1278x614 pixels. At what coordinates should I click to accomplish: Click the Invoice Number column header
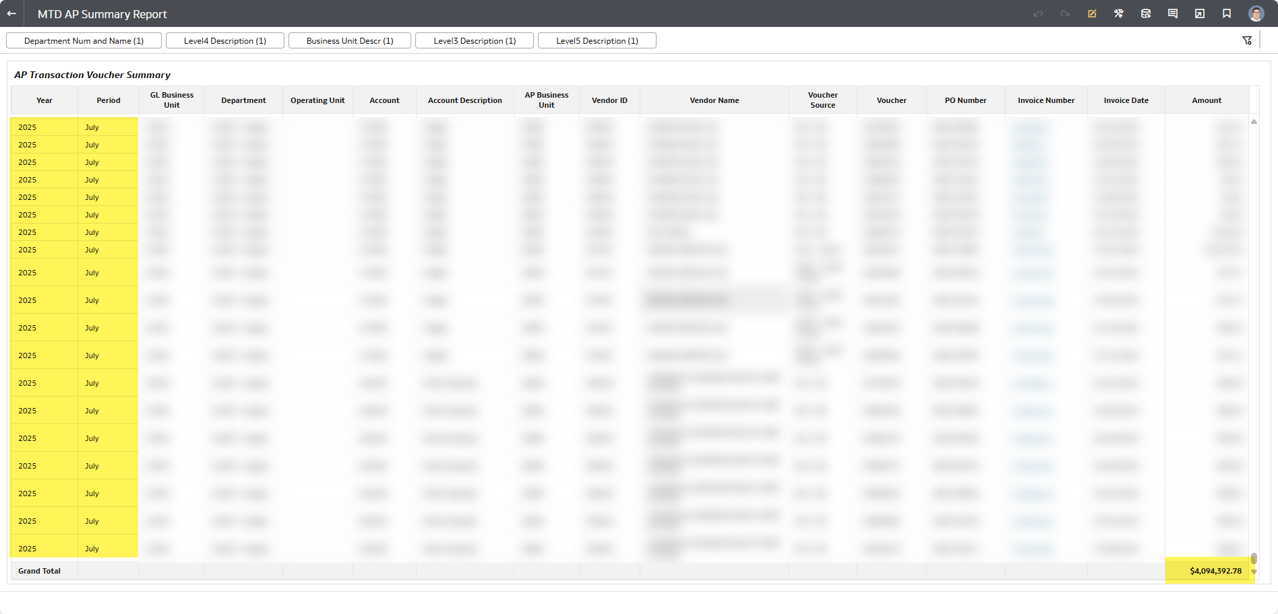pyautogui.click(x=1046, y=100)
